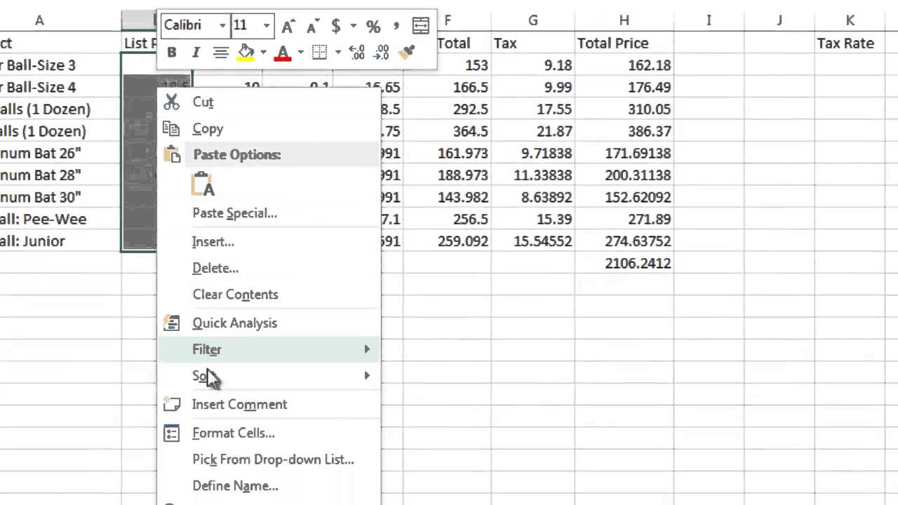Center align the selected cells

(x=221, y=53)
